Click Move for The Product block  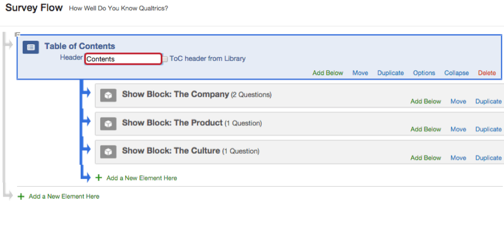[458, 129]
